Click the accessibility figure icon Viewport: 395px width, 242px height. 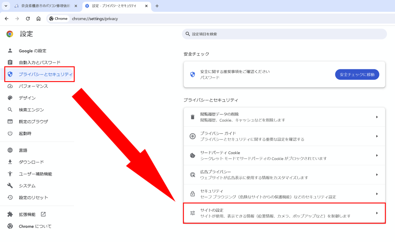pyautogui.click(x=10, y=174)
